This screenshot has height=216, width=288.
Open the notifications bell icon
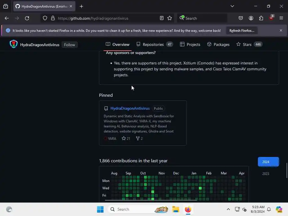coord(269,209)
